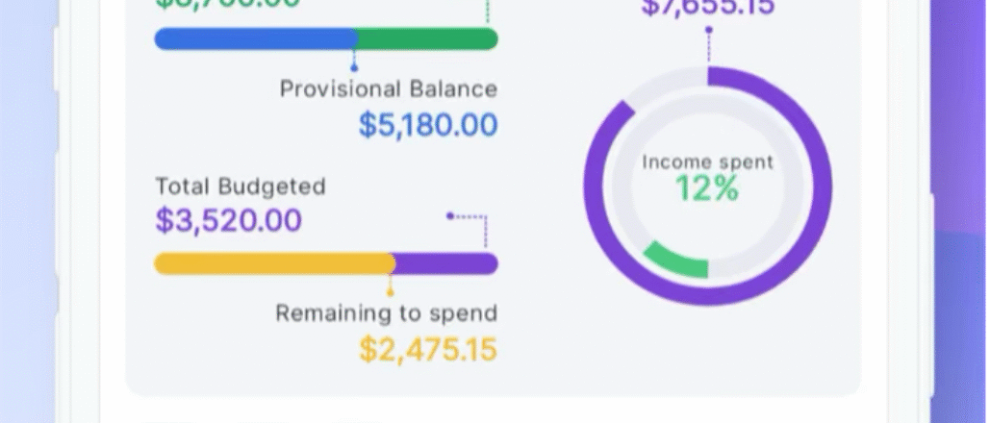Image resolution: width=990 pixels, height=423 pixels.
Task: Click the blue segment of the balance bar
Action: [x=256, y=38]
